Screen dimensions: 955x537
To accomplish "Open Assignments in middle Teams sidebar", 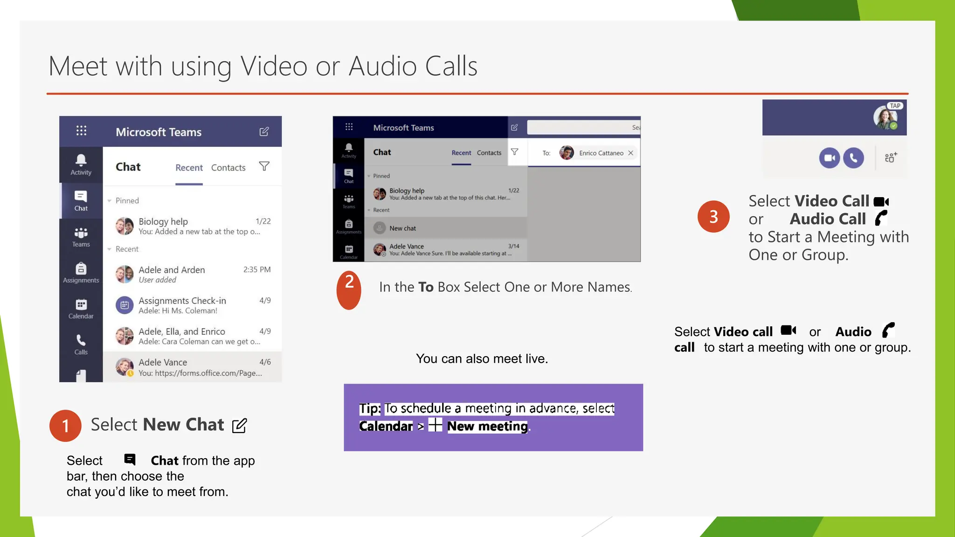I will pyautogui.click(x=349, y=226).
